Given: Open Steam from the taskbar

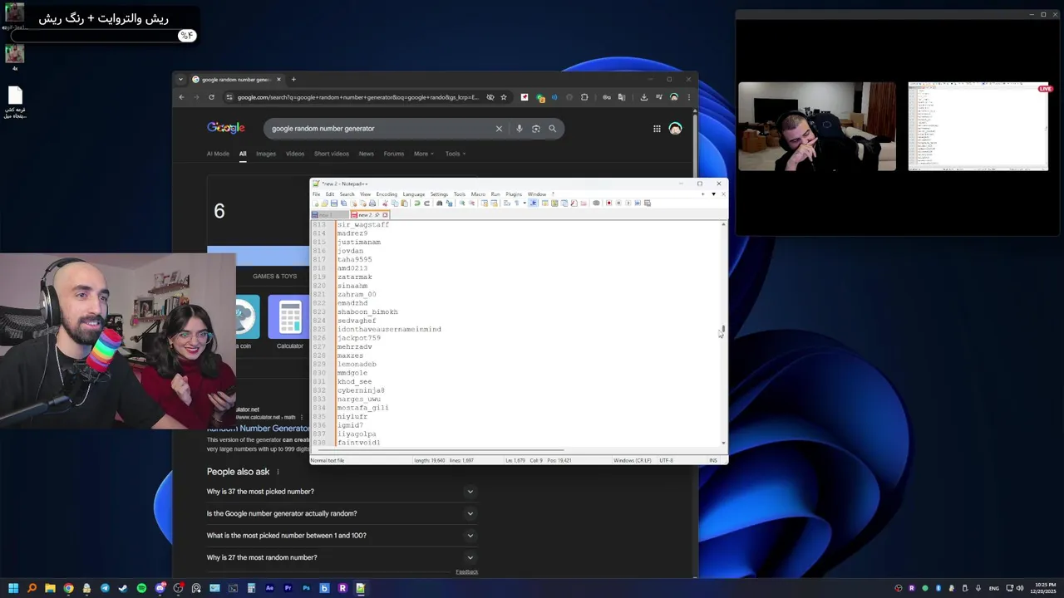Looking at the screenshot, I should coord(123,588).
